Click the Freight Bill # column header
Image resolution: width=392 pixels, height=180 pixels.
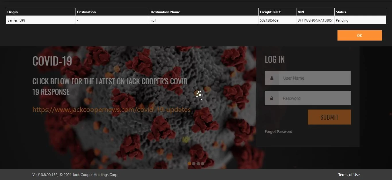click(277, 12)
